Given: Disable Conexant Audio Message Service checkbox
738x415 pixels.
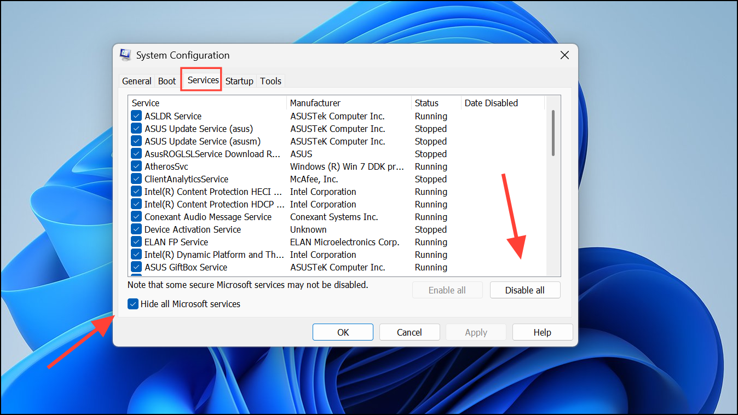Looking at the screenshot, I should click(136, 216).
